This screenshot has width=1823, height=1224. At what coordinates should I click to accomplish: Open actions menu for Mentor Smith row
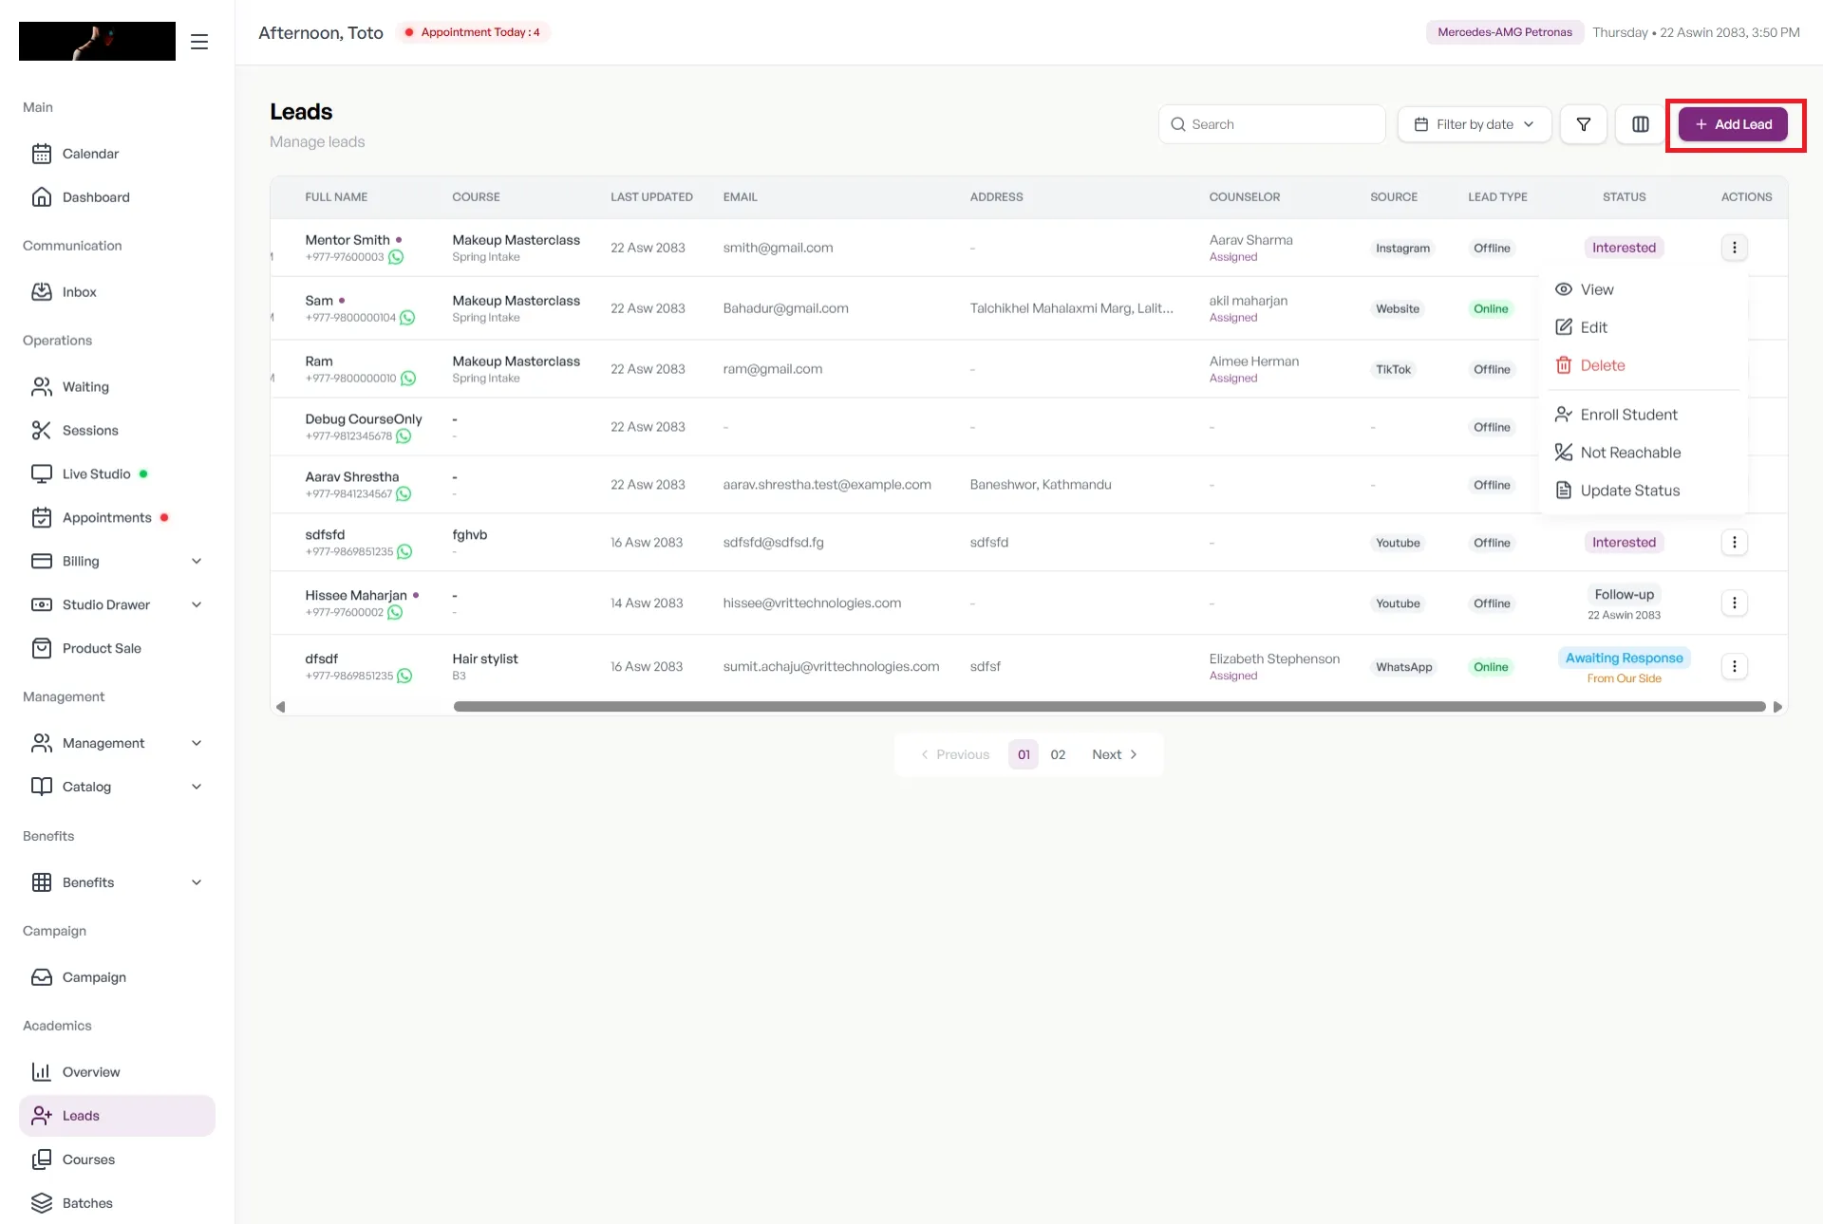[1734, 248]
